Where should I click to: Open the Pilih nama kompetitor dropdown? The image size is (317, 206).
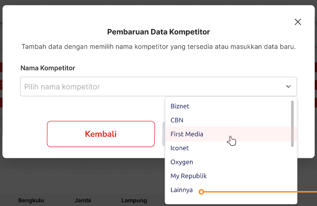(158, 86)
